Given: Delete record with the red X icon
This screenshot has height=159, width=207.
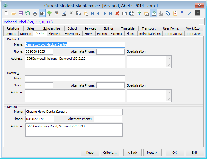Looking at the screenshot, I should point(117,13).
